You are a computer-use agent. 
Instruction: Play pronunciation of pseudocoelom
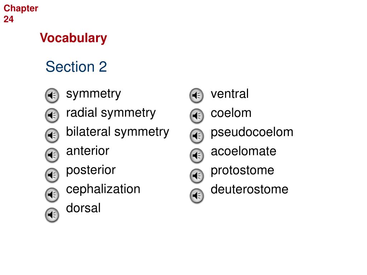pyautogui.click(x=196, y=136)
